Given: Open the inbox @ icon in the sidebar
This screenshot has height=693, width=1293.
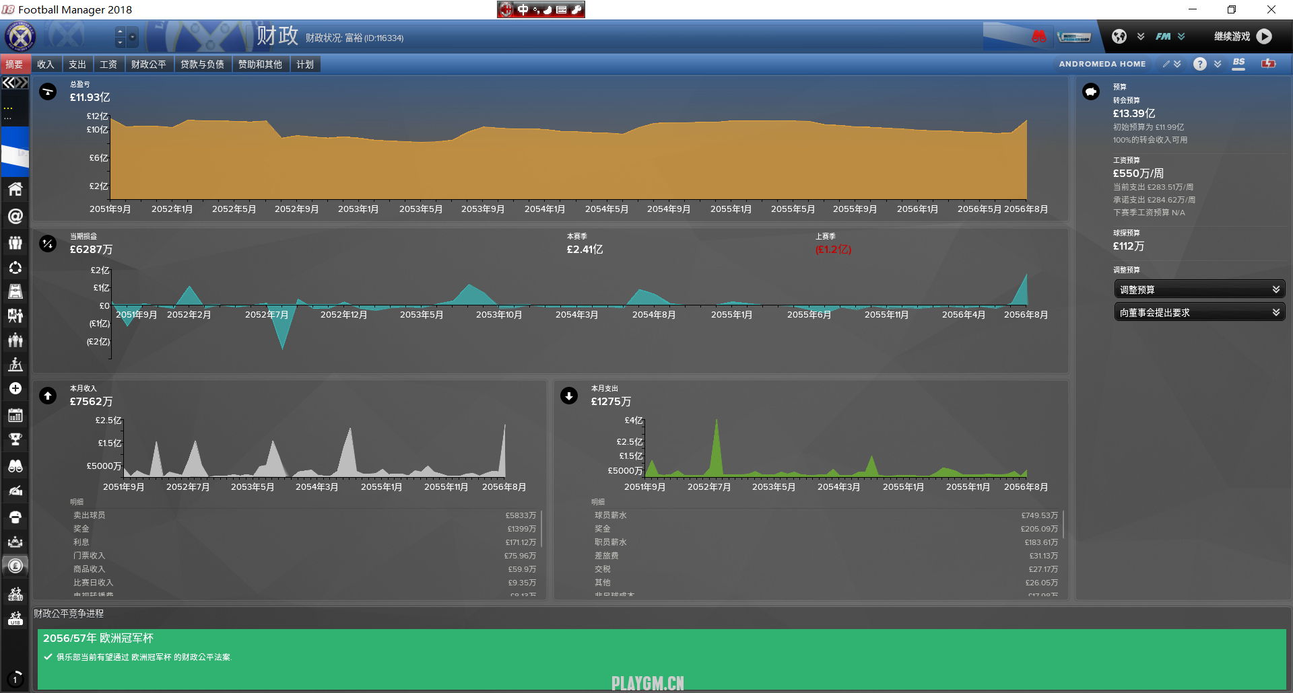Looking at the screenshot, I should pos(15,216).
